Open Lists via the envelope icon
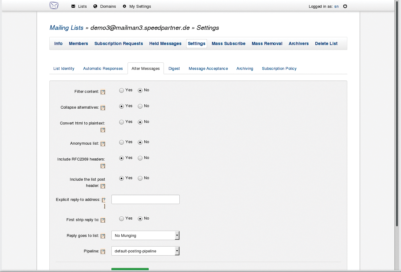 click(x=73, y=6)
